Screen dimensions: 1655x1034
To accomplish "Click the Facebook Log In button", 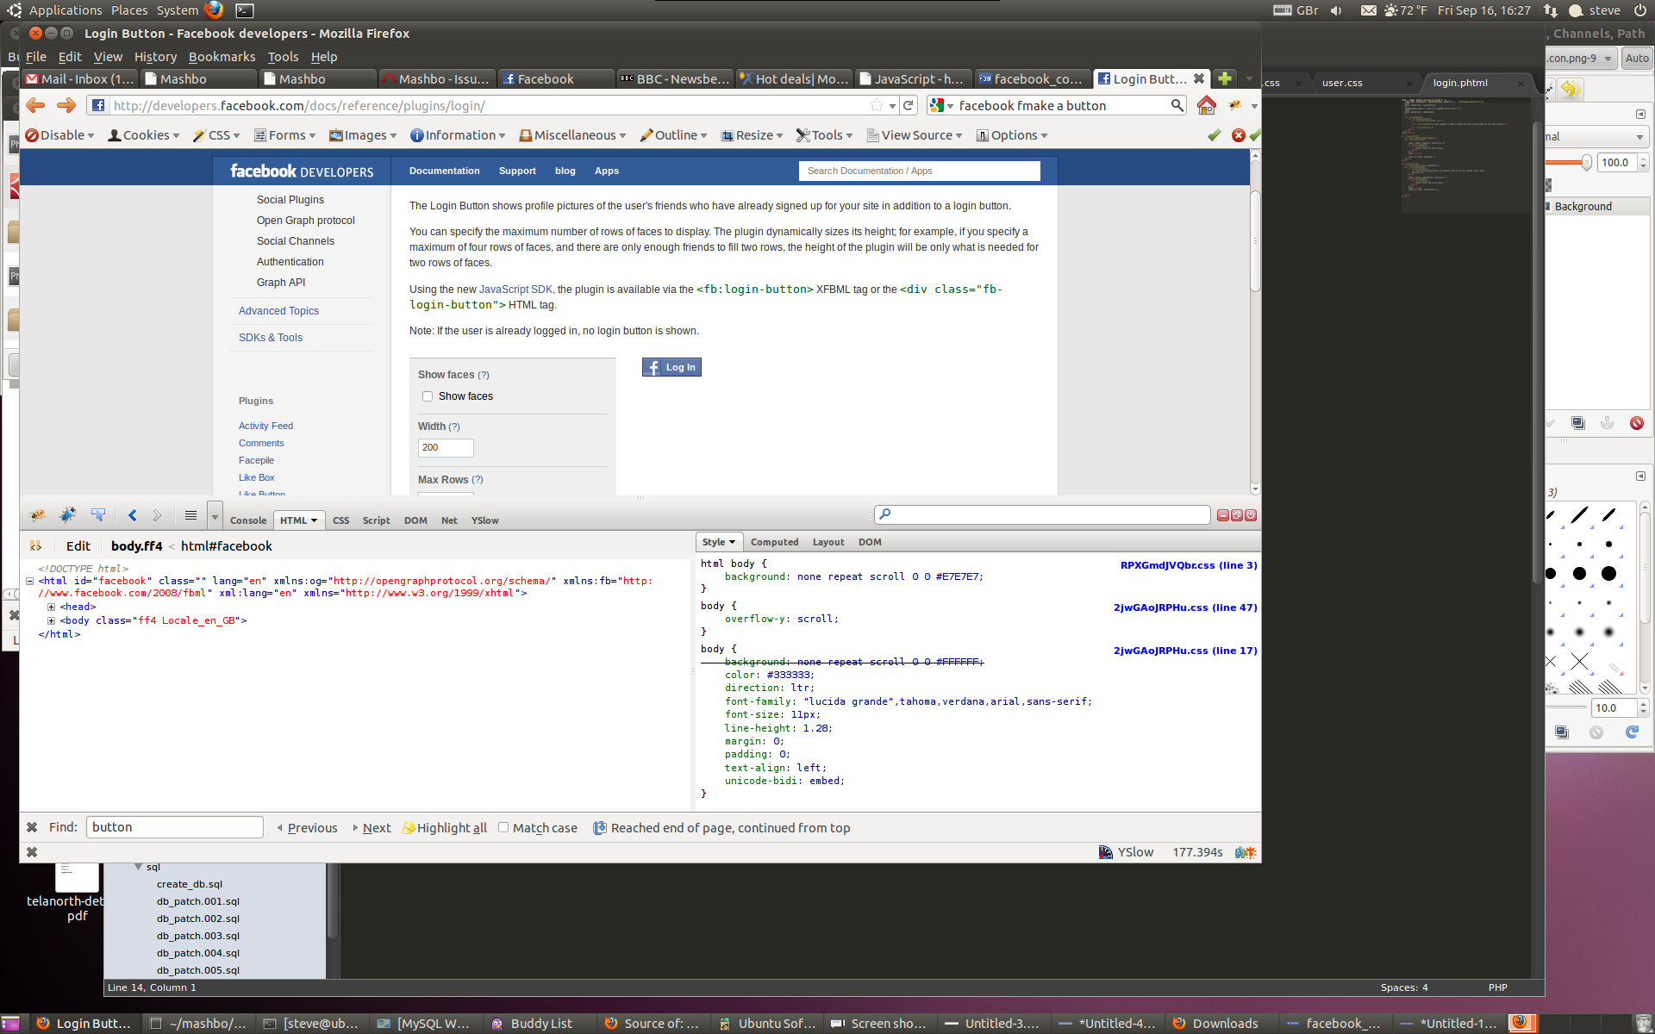I will tap(671, 367).
